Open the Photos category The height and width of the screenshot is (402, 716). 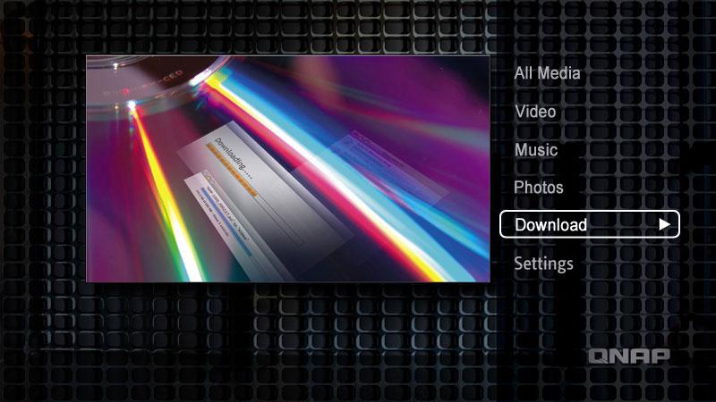[539, 188]
